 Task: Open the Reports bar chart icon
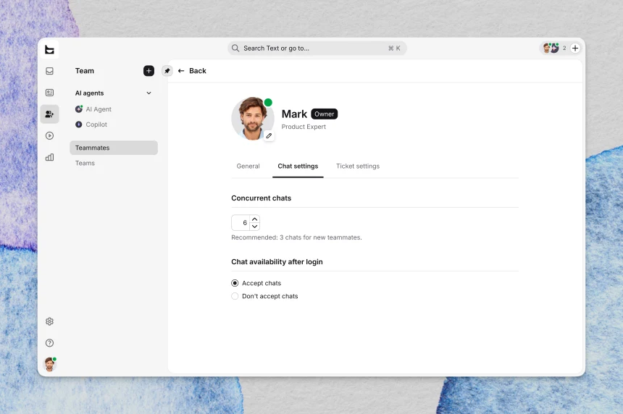point(50,157)
